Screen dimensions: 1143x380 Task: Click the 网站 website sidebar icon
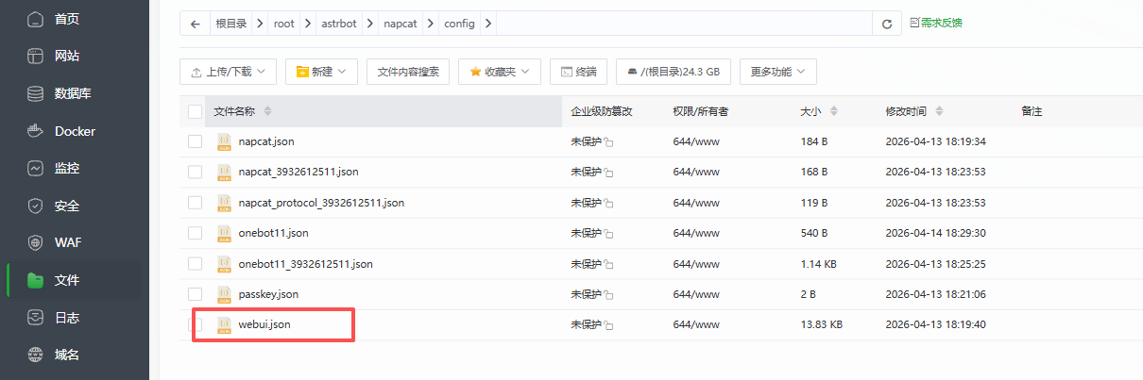point(36,56)
